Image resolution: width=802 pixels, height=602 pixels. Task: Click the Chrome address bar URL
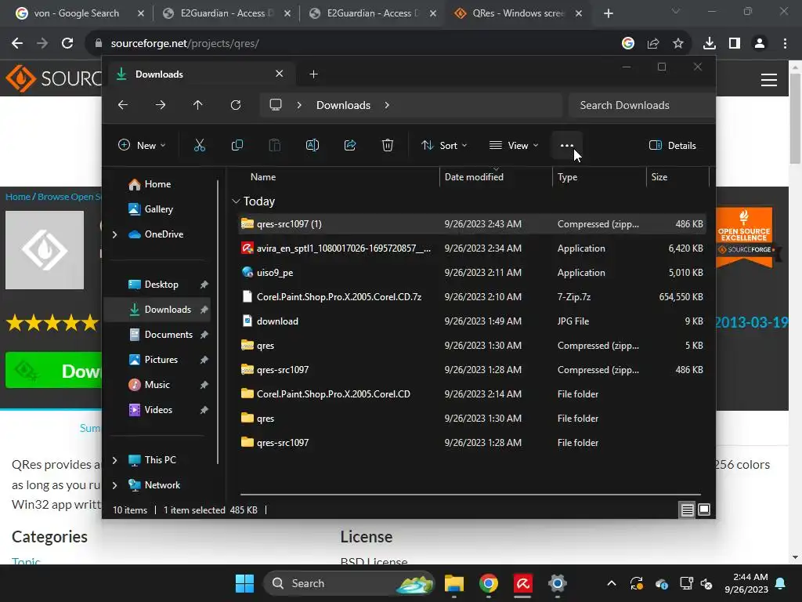click(x=185, y=44)
